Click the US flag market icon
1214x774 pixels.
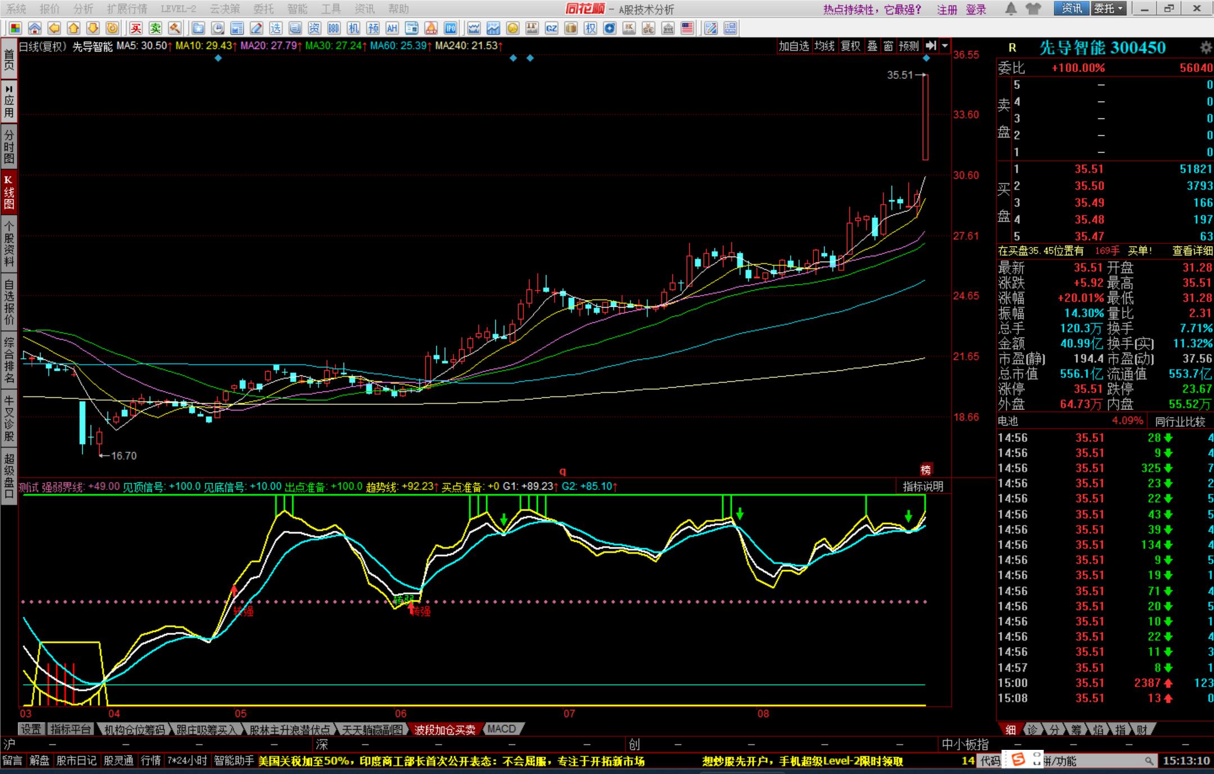(x=687, y=28)
